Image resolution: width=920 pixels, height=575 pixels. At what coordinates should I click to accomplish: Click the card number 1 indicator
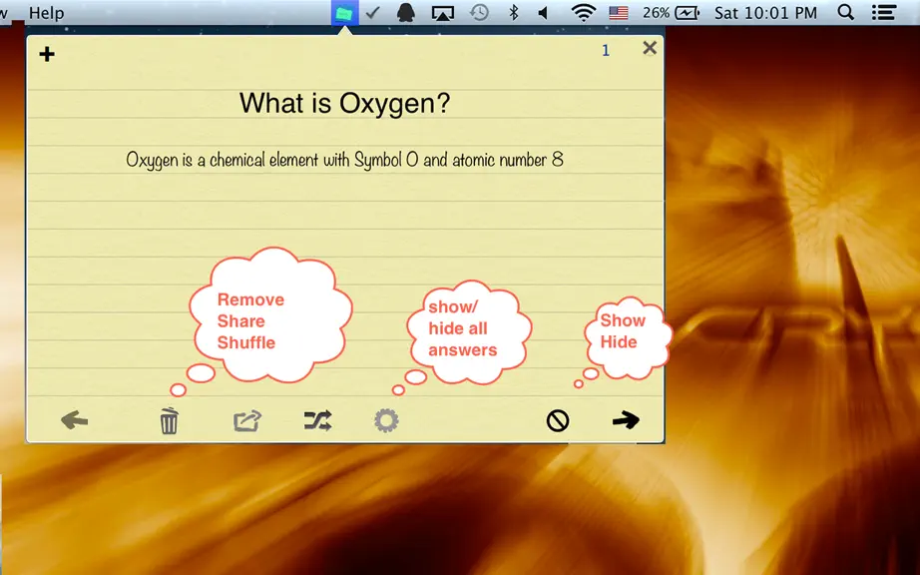pyautogui.click(x=606, y=51)
